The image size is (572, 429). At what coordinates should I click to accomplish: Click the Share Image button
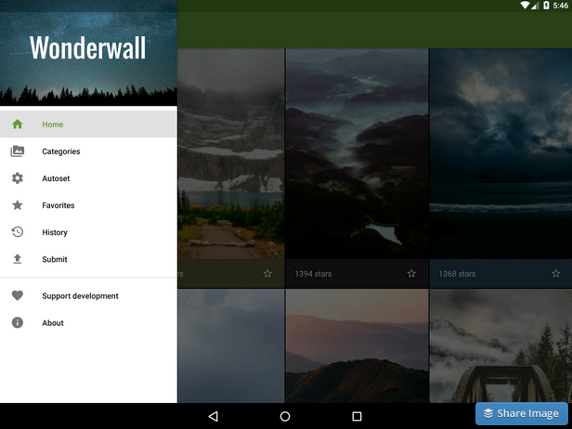522,413
